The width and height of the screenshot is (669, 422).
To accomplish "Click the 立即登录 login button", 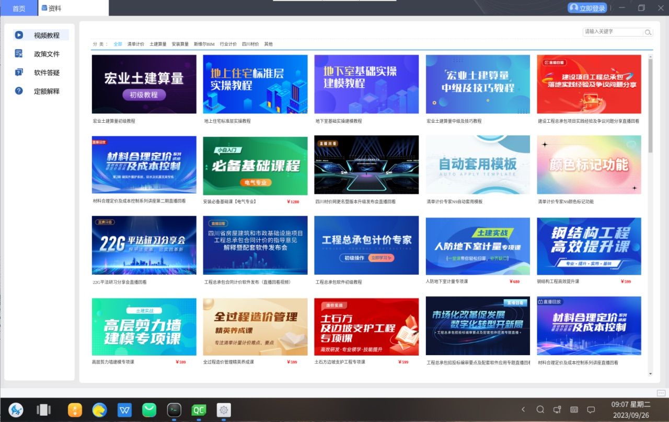I will click(587, 8).
